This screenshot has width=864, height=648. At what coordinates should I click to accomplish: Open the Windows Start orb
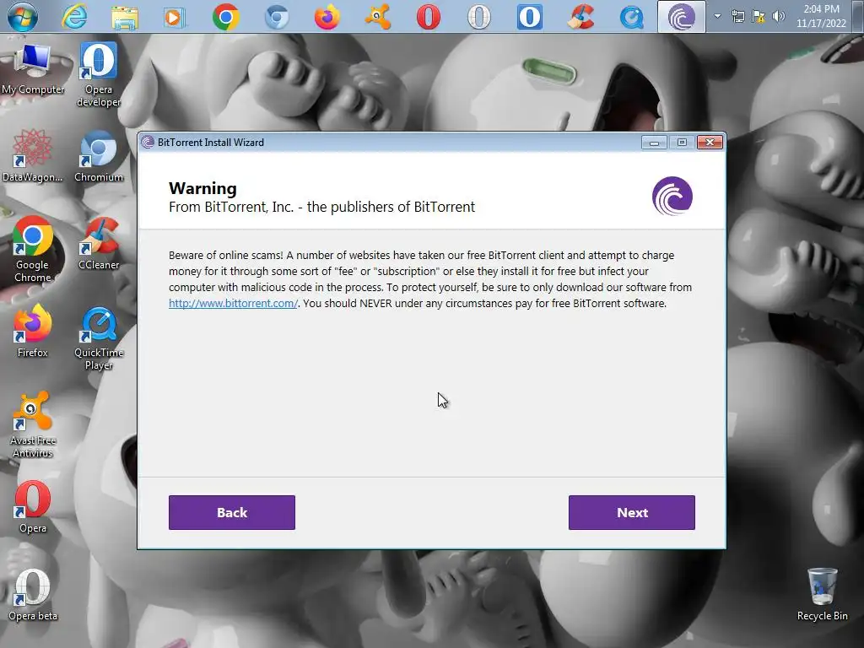23,17
